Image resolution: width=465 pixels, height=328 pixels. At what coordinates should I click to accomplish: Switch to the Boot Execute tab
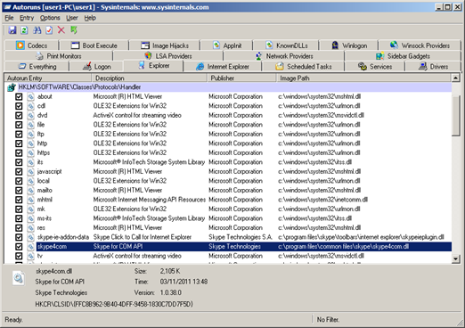click(x=94, y=45)
